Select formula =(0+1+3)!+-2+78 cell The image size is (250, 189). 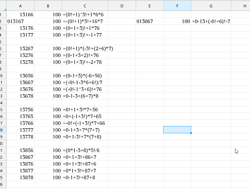click(x=85, y=62)
